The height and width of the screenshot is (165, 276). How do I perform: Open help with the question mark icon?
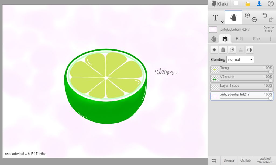point(271,3)
